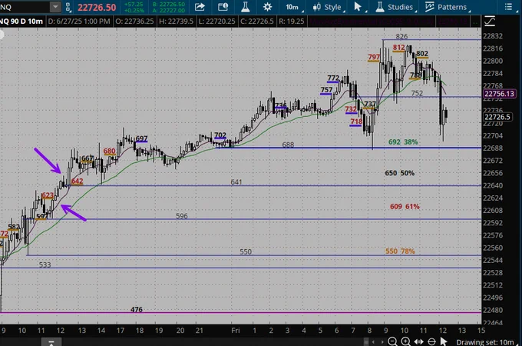Click the last price 22726.50 display
The height and width of the screenshot is (346, 522).
(97, 8)
